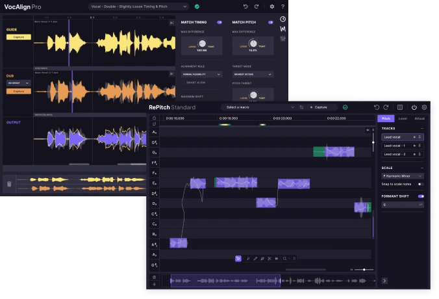Click the Dub Capture button
The image size is (439, 299).
[18, 92]
